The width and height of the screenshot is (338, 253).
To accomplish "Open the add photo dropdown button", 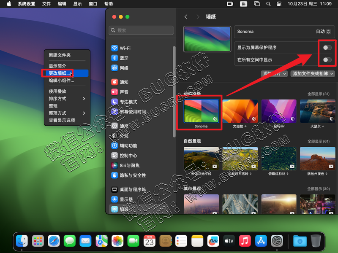I will (274, 73).
